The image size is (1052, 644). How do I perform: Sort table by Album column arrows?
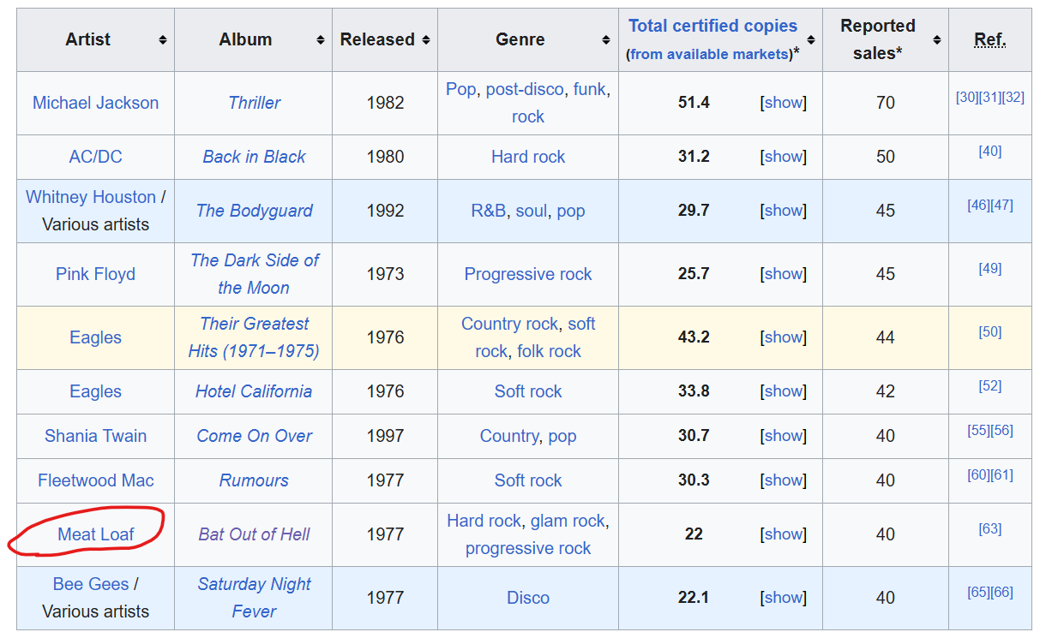point(320,40)
